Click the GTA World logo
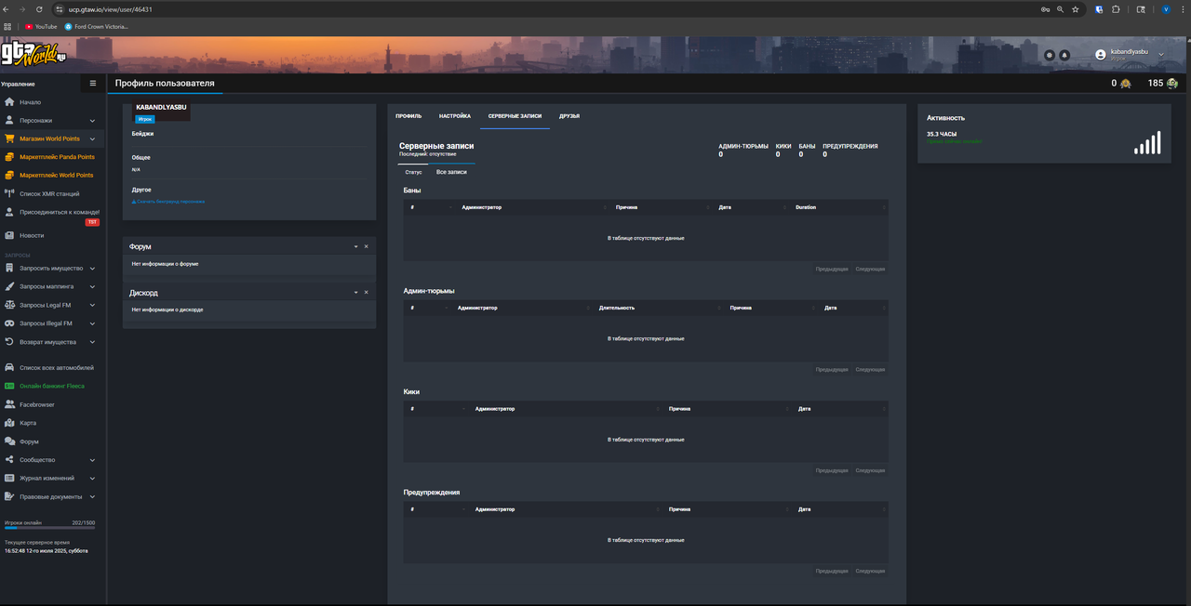 pyautogui.click(x=33, y=55)
